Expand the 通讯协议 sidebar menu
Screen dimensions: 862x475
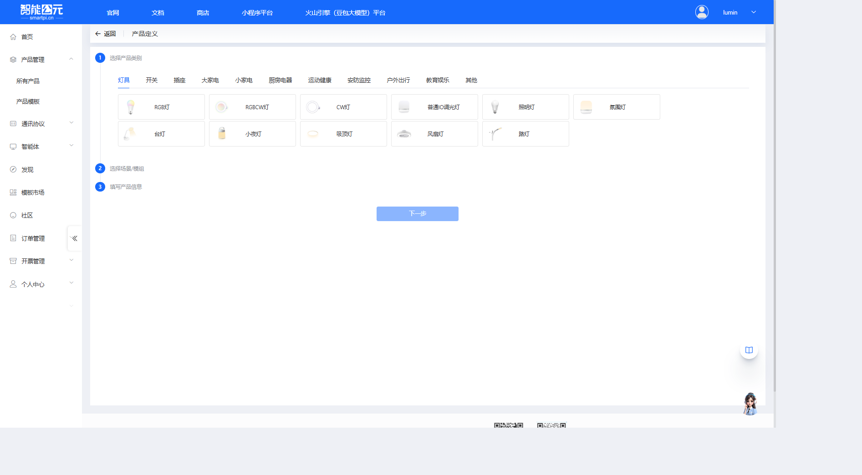(x=71, y=123)
